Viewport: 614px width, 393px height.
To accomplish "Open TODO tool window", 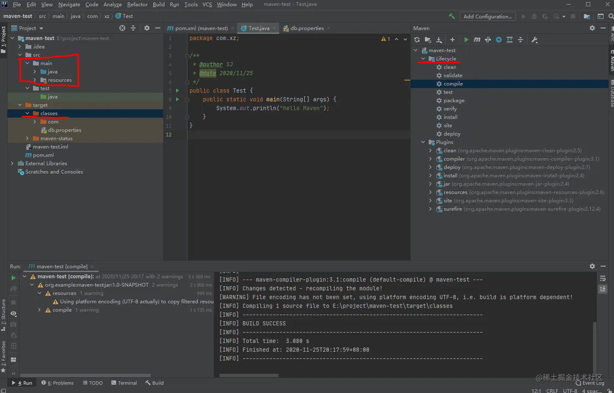I will 93,383.
